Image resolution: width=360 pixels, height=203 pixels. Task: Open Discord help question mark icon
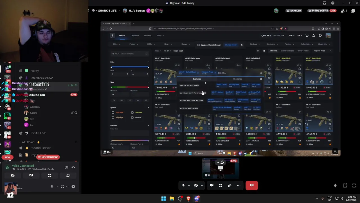pos(333,3)
